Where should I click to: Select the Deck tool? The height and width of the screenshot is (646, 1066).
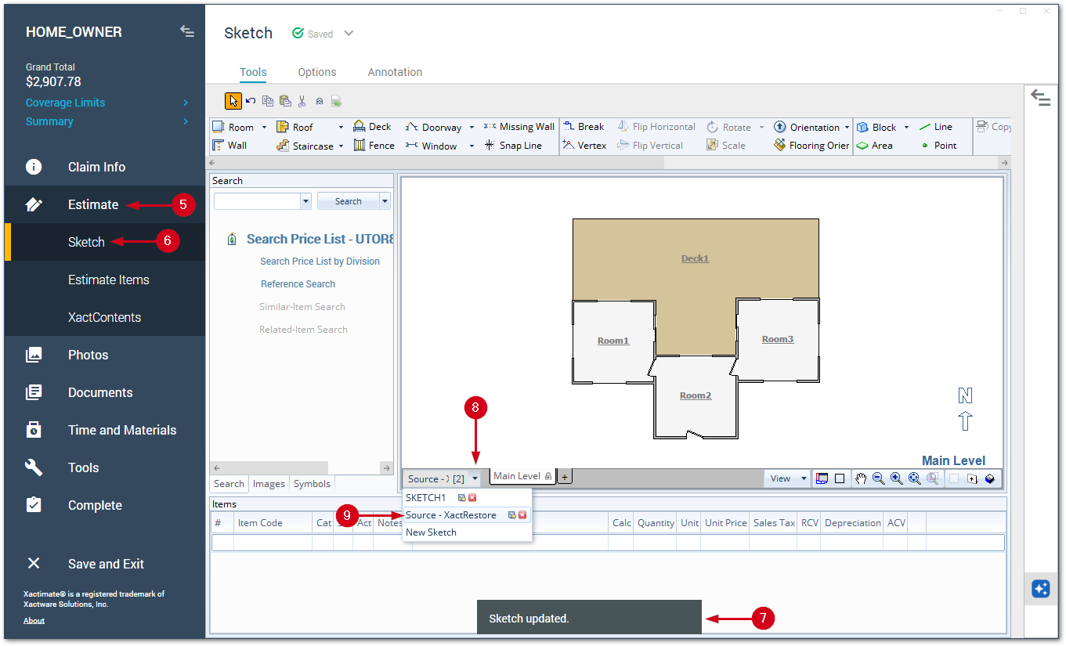coord(372,127)
